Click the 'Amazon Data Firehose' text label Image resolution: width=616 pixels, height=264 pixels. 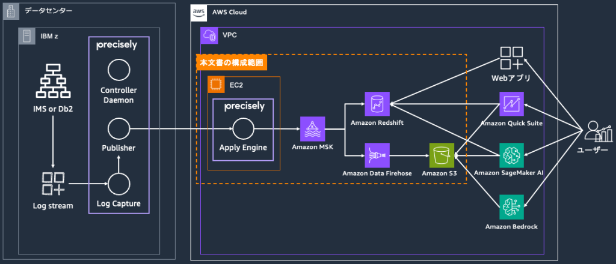tap(377, 173)
